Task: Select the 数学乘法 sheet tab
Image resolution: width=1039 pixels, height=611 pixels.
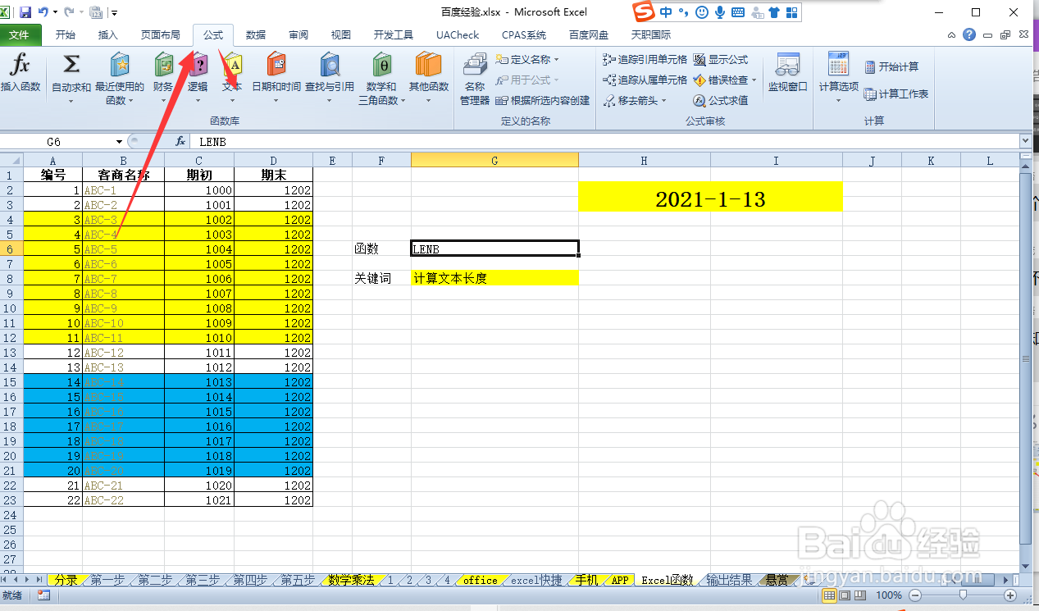Action: coord(351,580)
